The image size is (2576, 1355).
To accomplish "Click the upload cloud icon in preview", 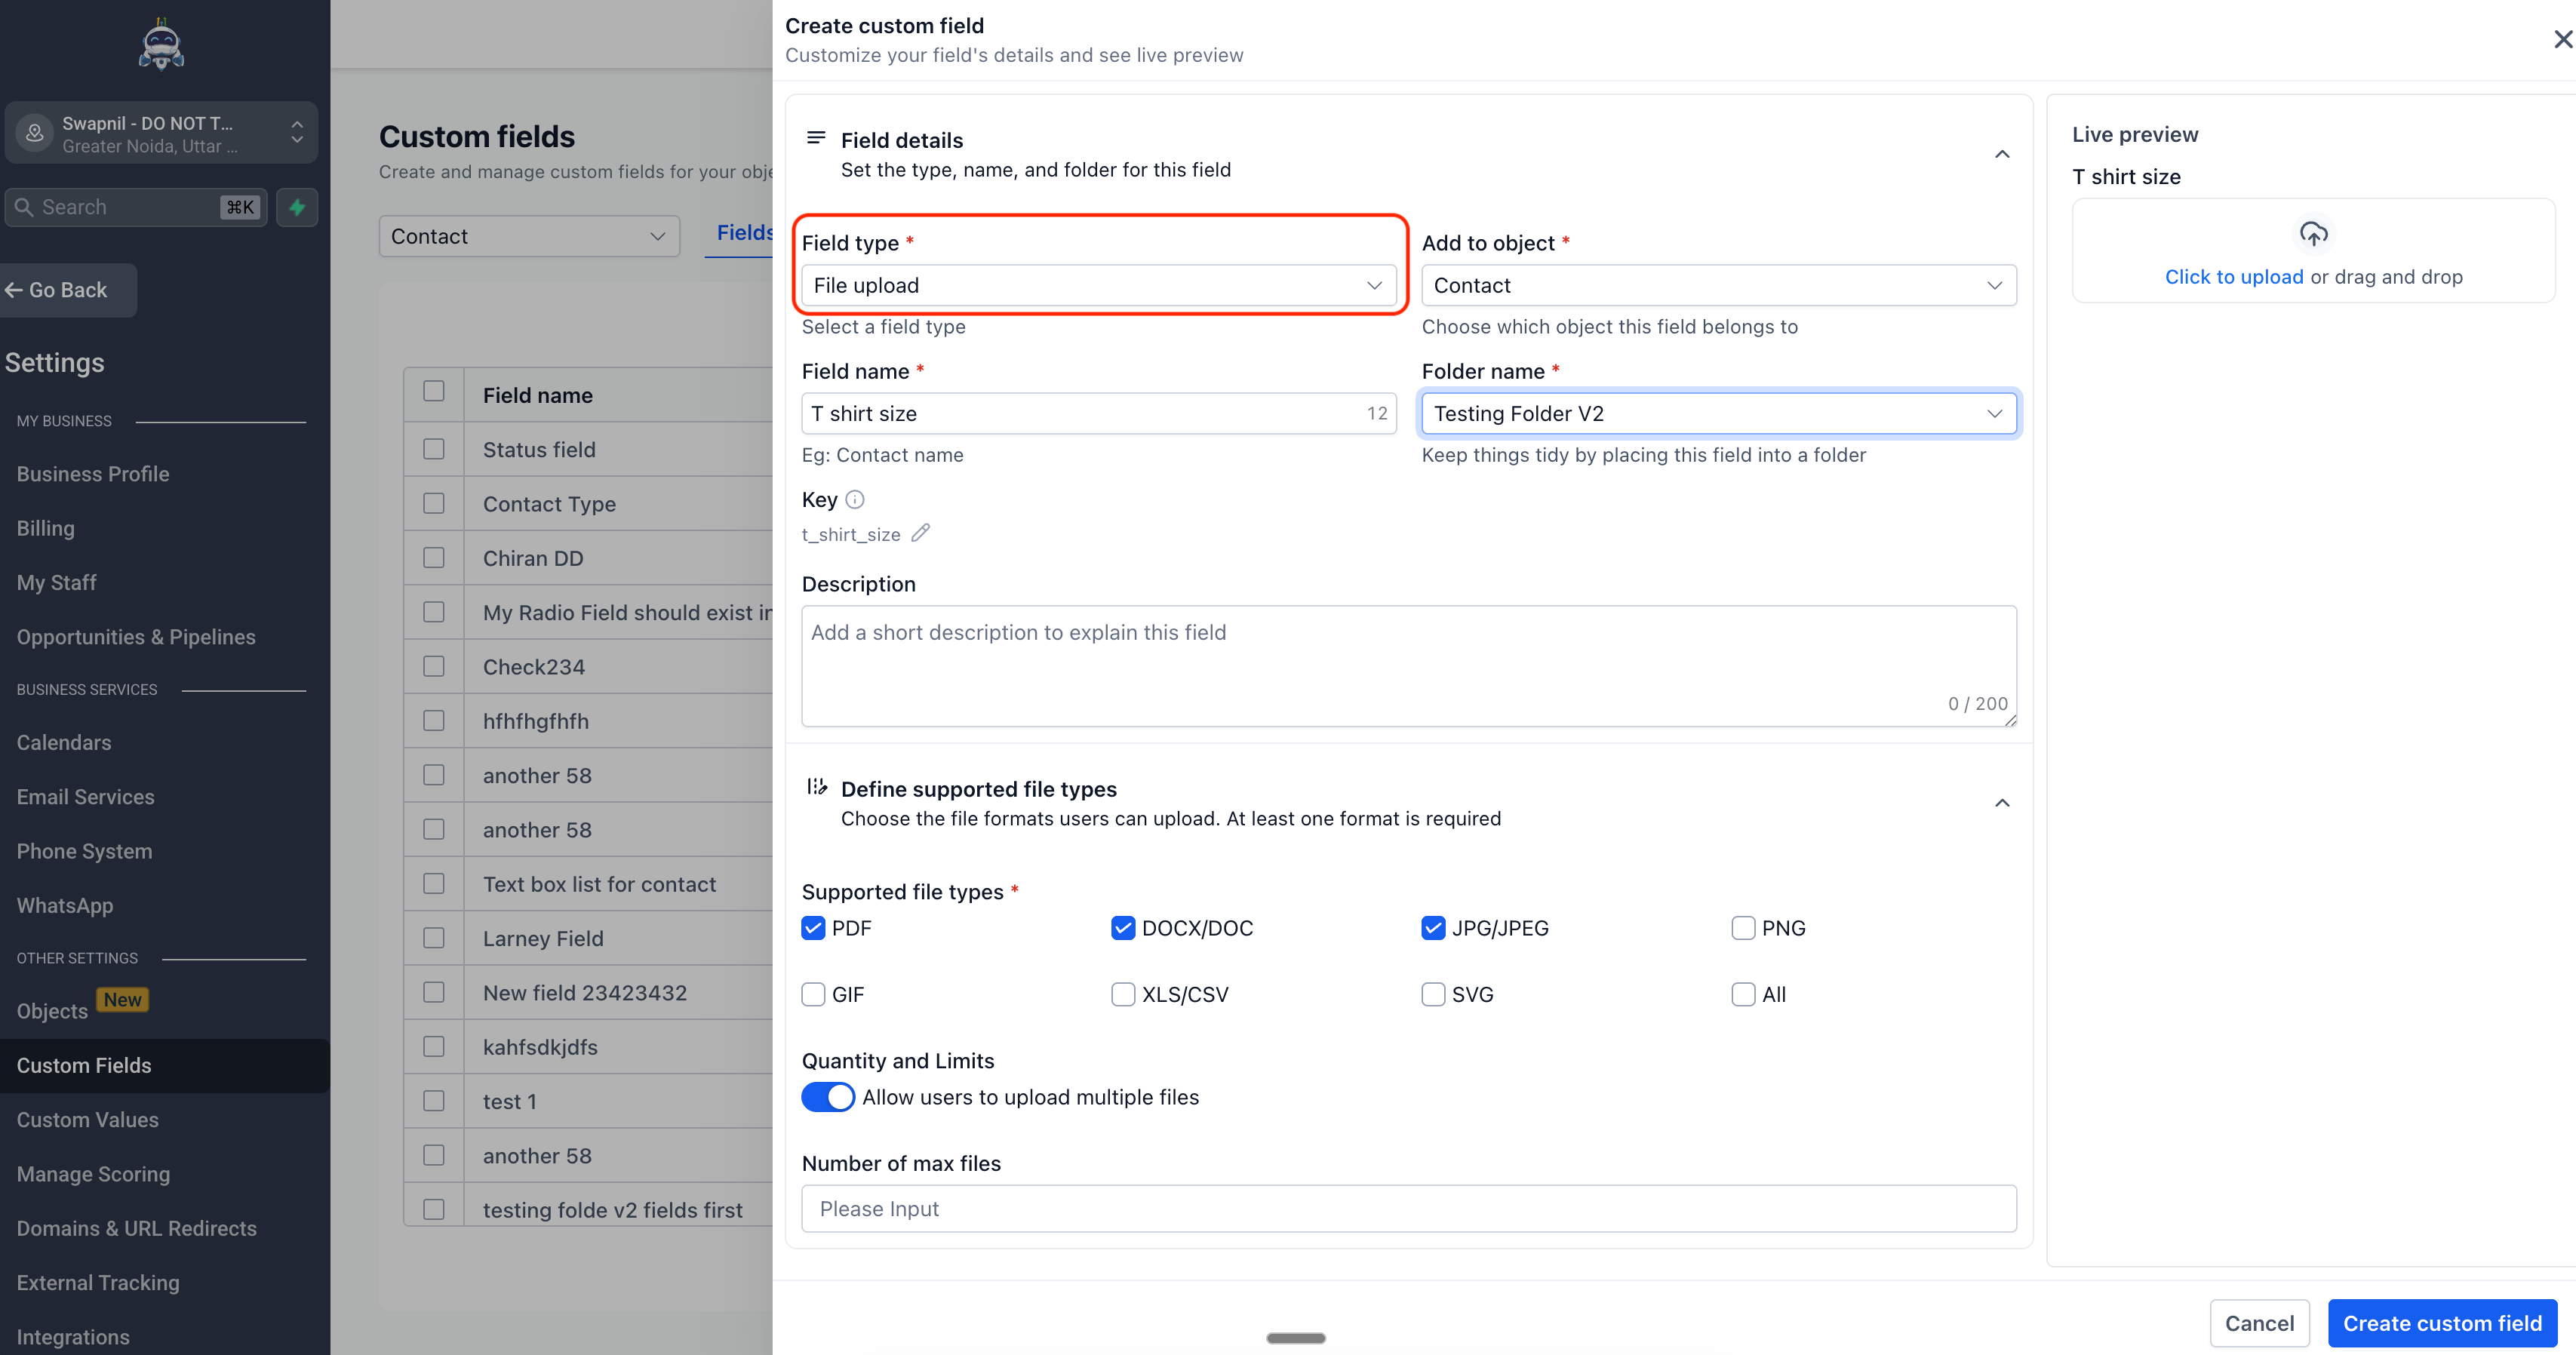I will [2313, 234].
